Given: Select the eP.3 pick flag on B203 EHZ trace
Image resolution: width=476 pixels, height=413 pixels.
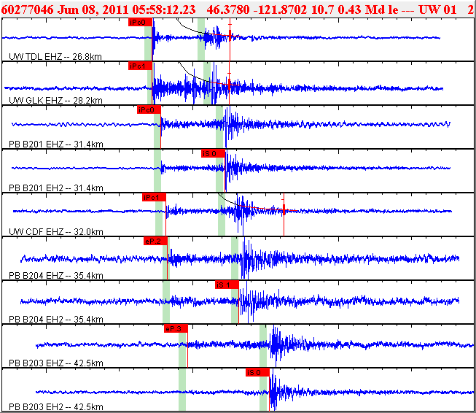Looking at the screenshot, I should 176,328.
